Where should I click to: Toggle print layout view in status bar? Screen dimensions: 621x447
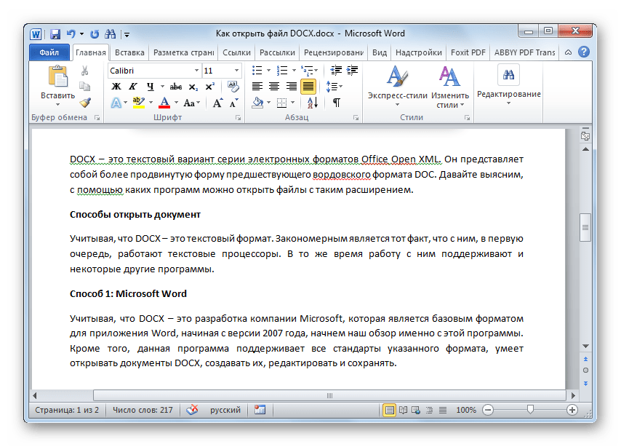389,410
